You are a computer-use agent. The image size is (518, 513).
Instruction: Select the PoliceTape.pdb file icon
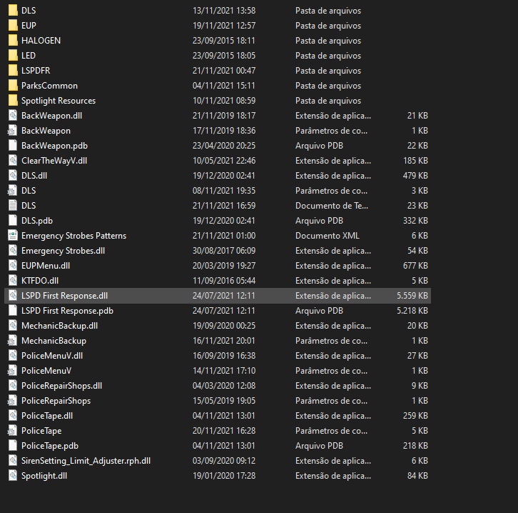13,446
